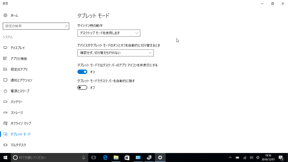Click the Cortana circle icon
The width and height of the screenshot is (288, 162).
pos(15,157)
